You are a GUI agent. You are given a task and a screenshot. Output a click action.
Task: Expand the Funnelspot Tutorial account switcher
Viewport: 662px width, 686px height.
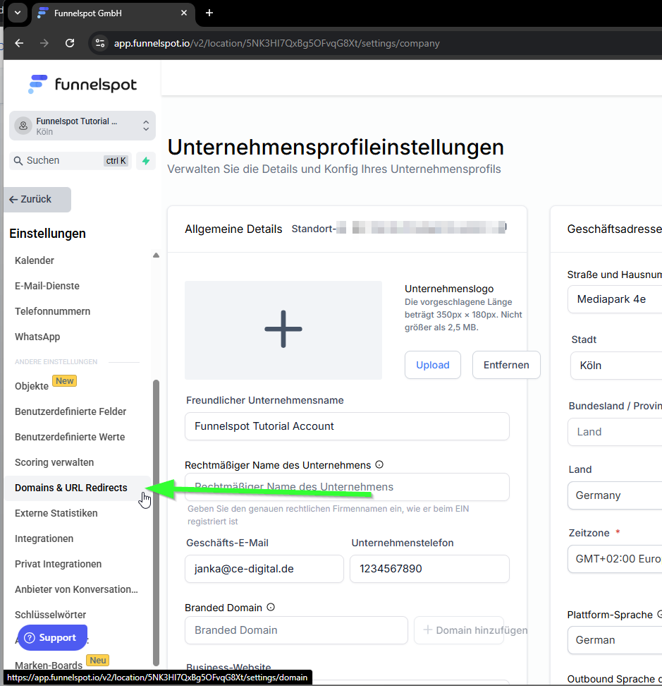[82, 126]
